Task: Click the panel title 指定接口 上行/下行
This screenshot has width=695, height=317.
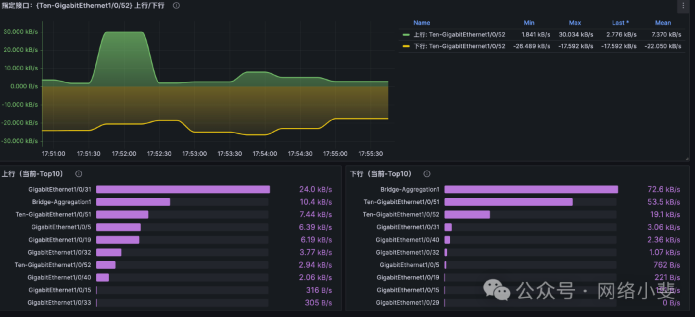Action: click(x=83, y=6)
